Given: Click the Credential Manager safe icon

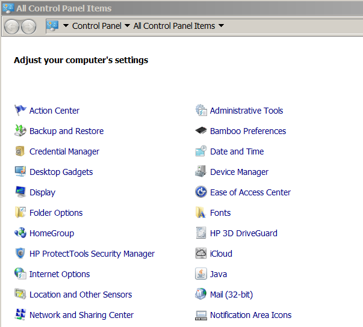Looking at the screenshot, I should click(x=20, y=151).
